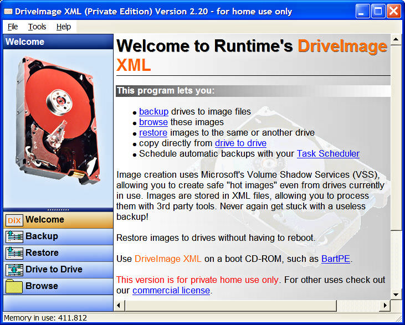Screen dimensions: 405x325
Task: Click the dotted splitter handle above Welcome button
Action: coord(58,210)
